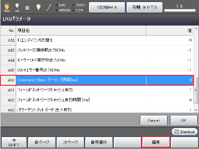Click the VS068A4 A robot button
199x149 pixels.
click(x=107, y=7)
